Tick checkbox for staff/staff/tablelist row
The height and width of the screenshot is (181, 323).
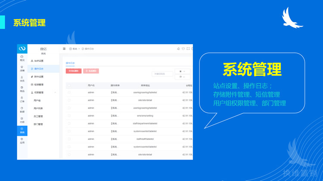tap(69, 139)
